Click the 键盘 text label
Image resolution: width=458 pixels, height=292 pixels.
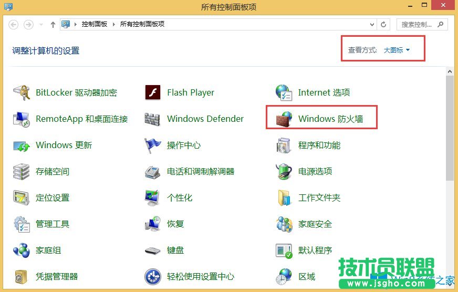175,250
